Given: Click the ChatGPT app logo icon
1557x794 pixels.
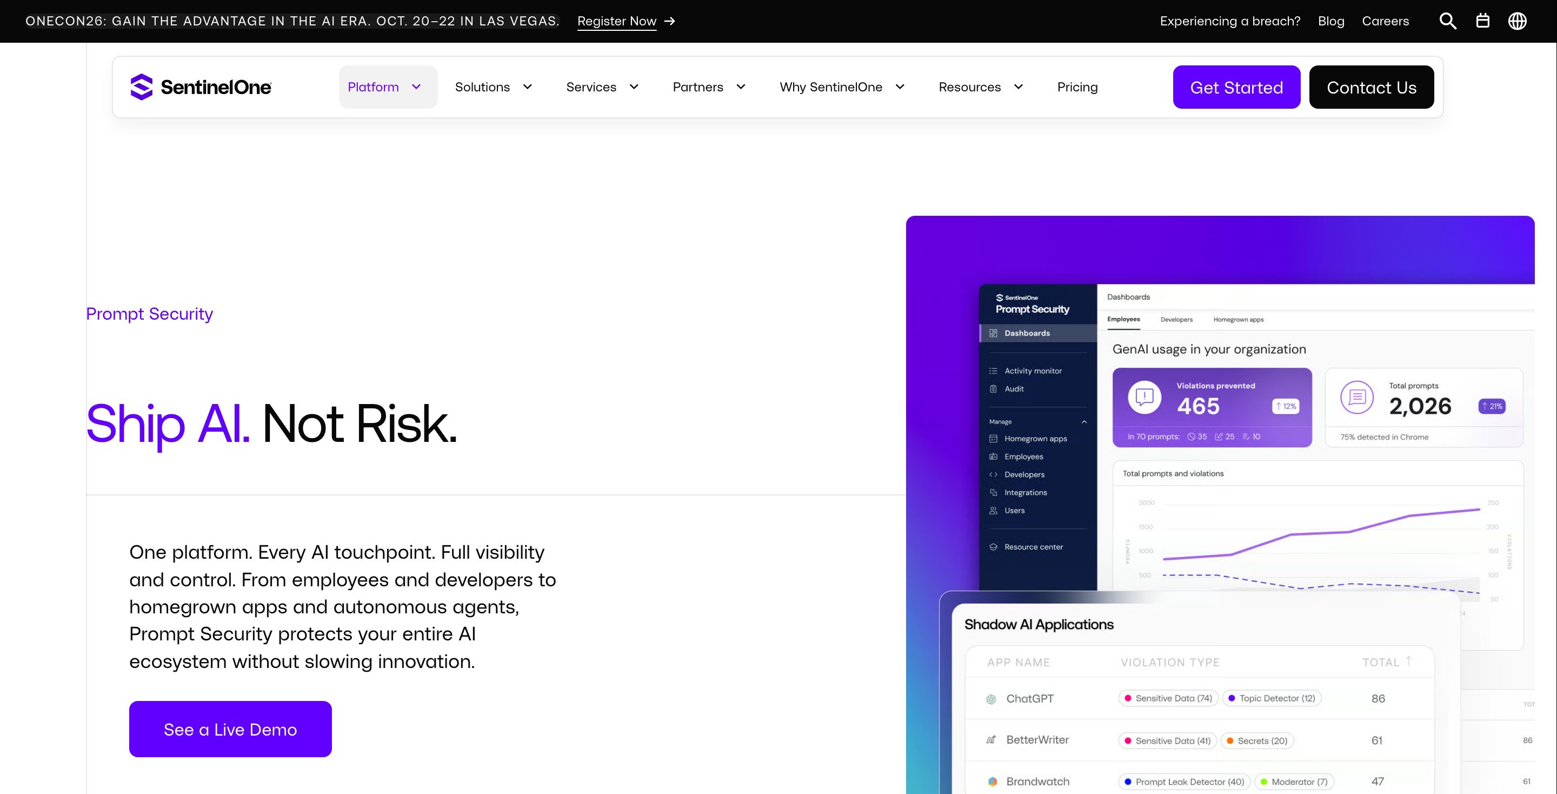Looking at the screenshot, I should (992, 699).
